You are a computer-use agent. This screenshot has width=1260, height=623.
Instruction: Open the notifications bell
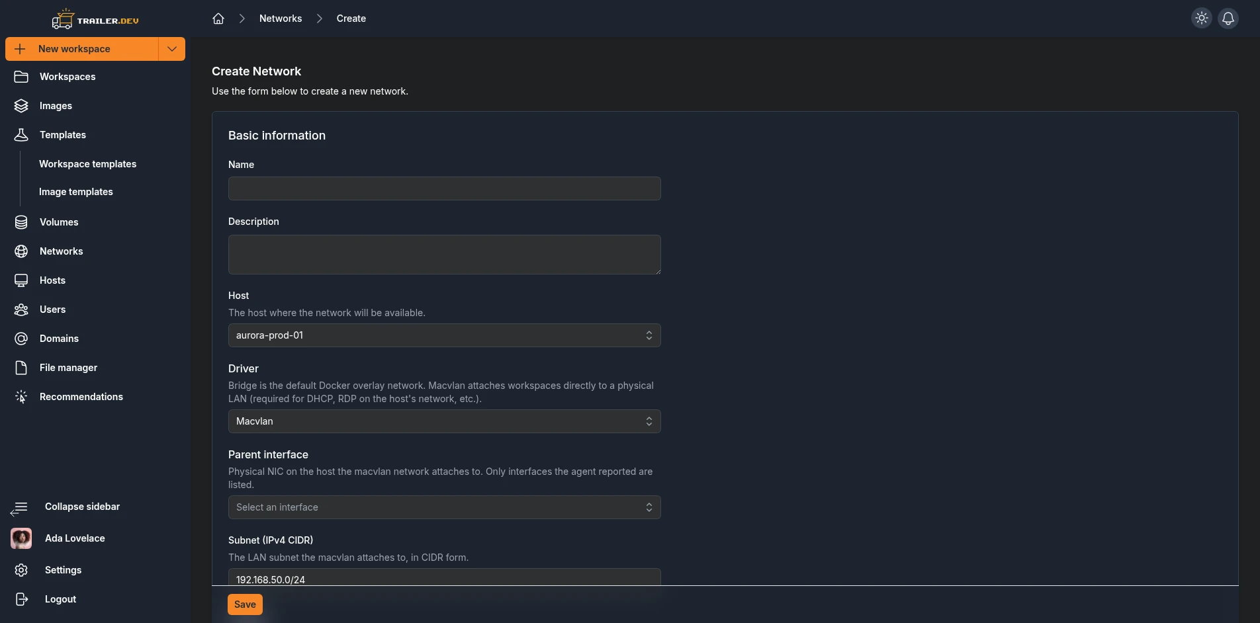(1228, 19)
